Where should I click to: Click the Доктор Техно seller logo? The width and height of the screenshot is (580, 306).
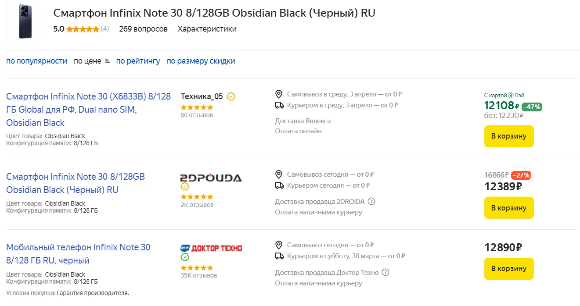click(211, 248)
